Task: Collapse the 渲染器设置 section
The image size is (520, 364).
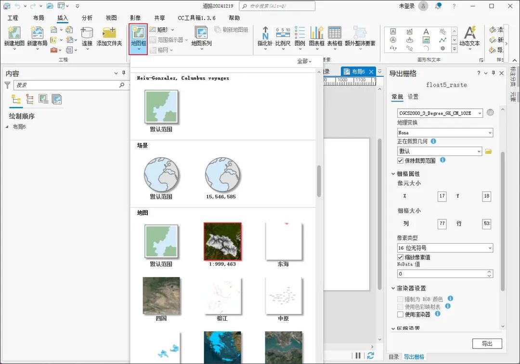Action: coord(393,288)
